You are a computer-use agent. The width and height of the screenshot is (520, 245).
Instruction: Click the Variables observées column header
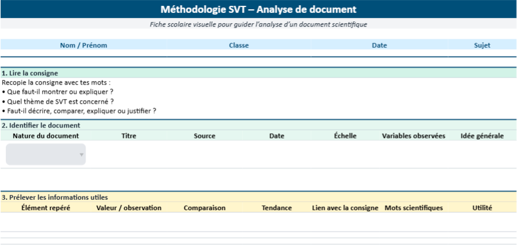tap(413, 136)
